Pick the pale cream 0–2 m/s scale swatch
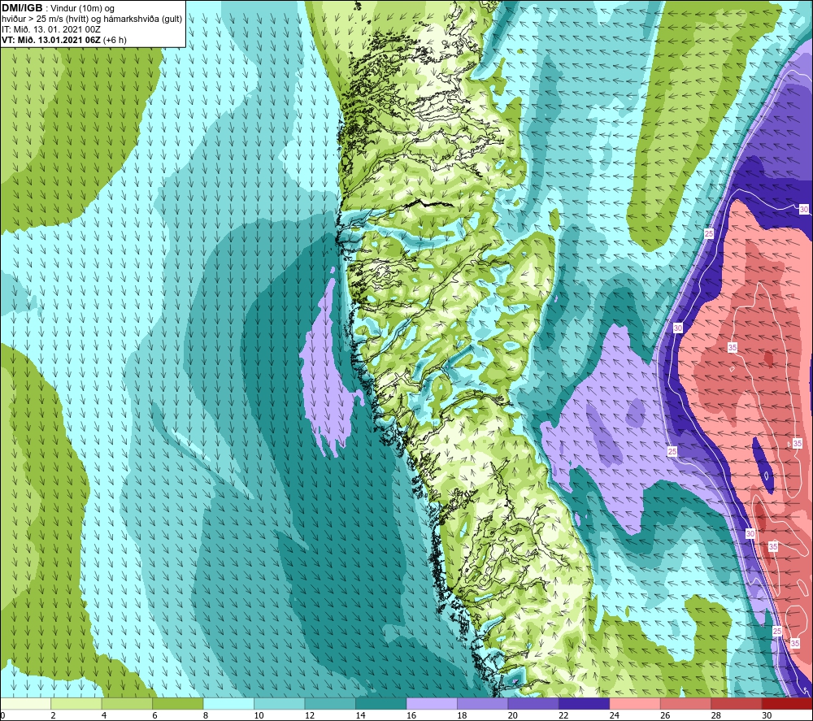 click(x=25, y=703)
